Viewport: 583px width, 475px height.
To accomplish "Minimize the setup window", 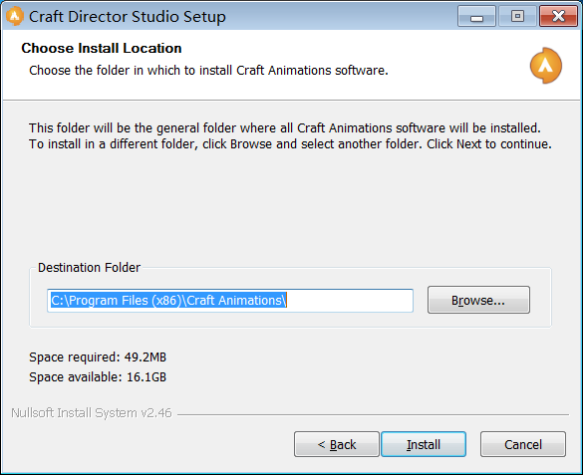I will (476, 16).
